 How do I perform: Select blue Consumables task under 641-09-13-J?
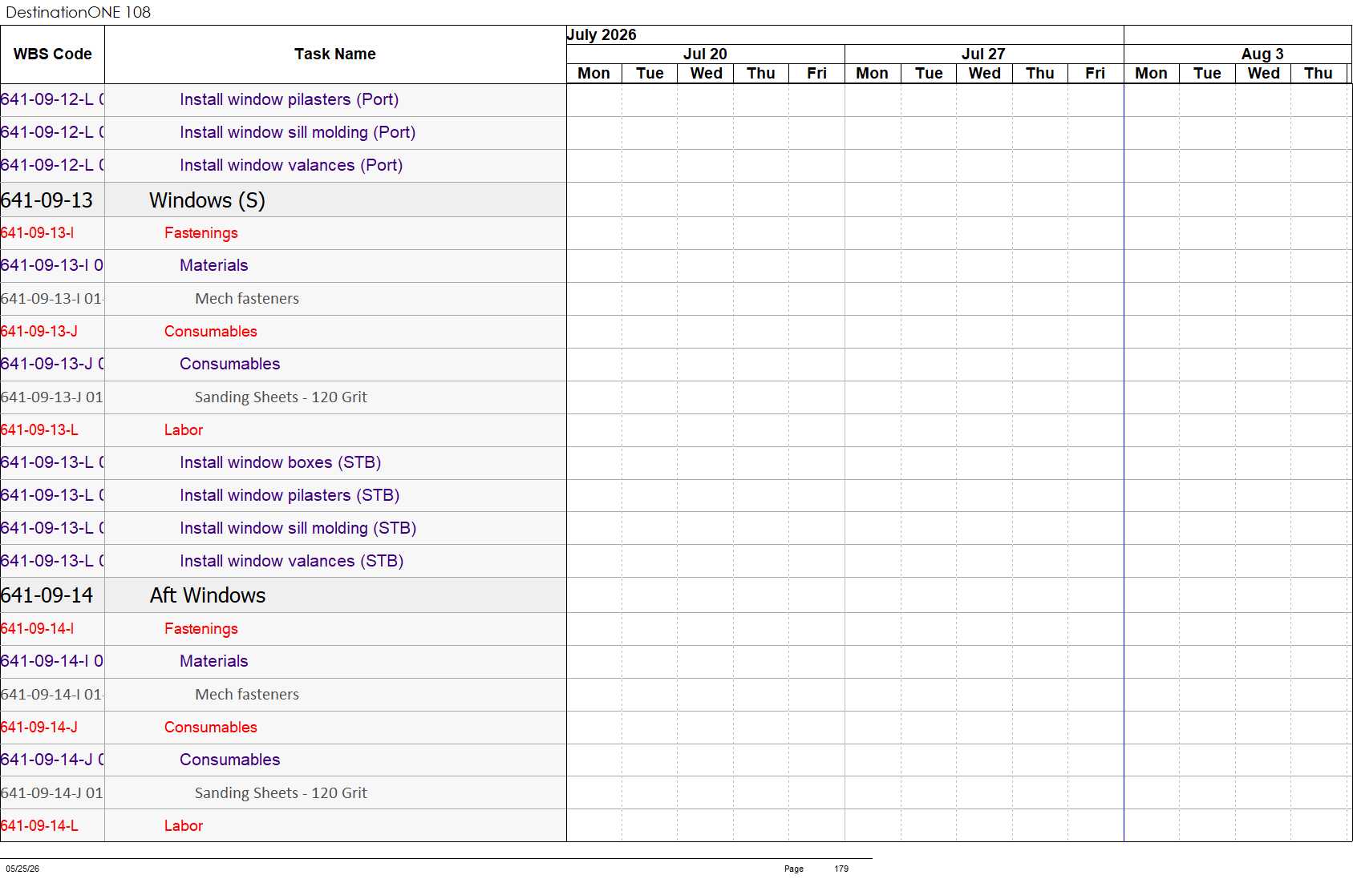coord(229,364)
